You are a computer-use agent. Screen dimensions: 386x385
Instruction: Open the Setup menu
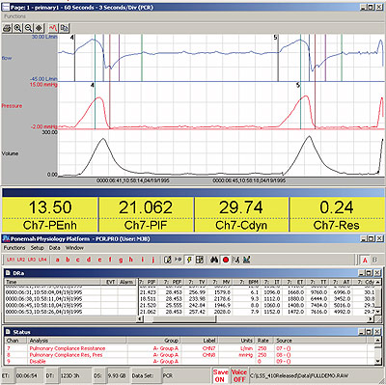[38, 248]
